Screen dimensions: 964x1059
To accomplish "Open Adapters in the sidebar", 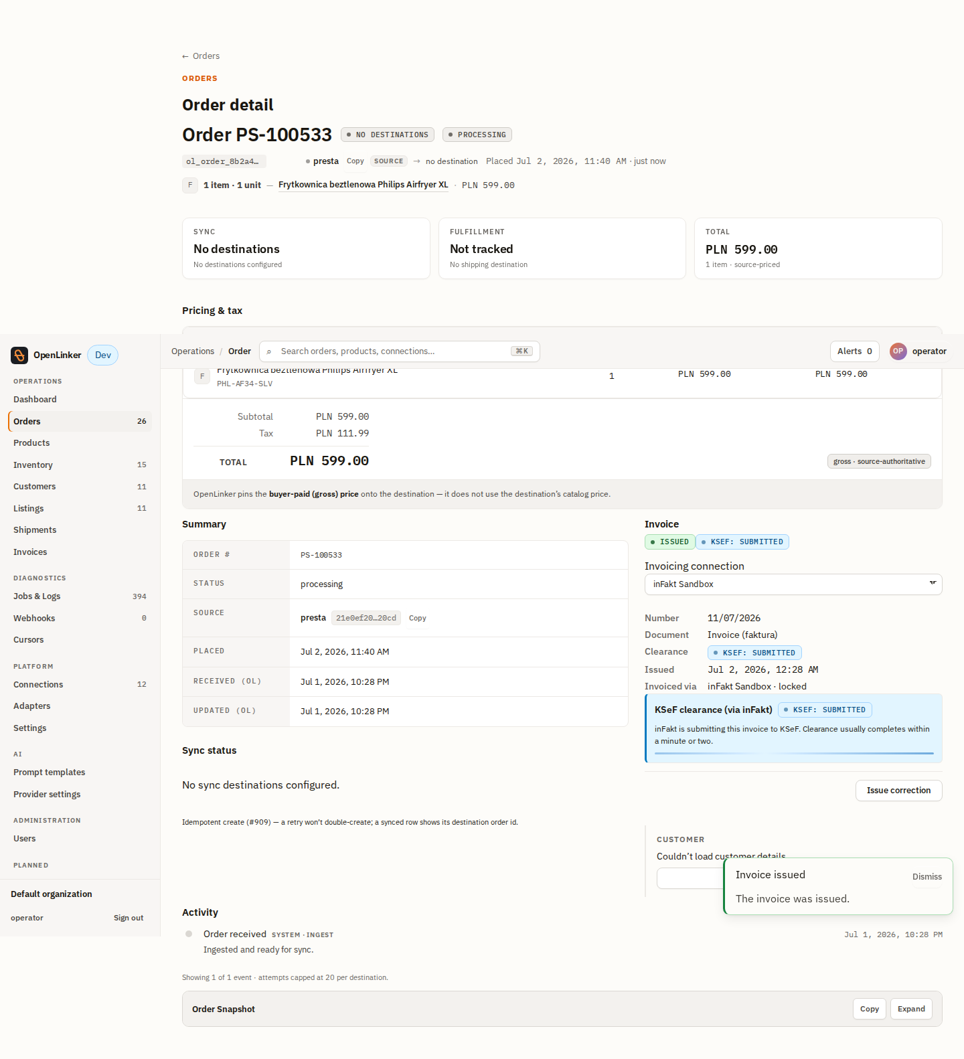I will (x=80, y=706).
